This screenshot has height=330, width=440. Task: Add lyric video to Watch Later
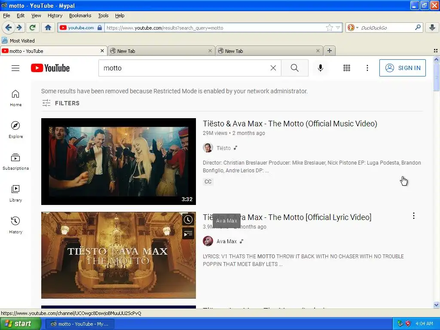(x=188, y=220)
